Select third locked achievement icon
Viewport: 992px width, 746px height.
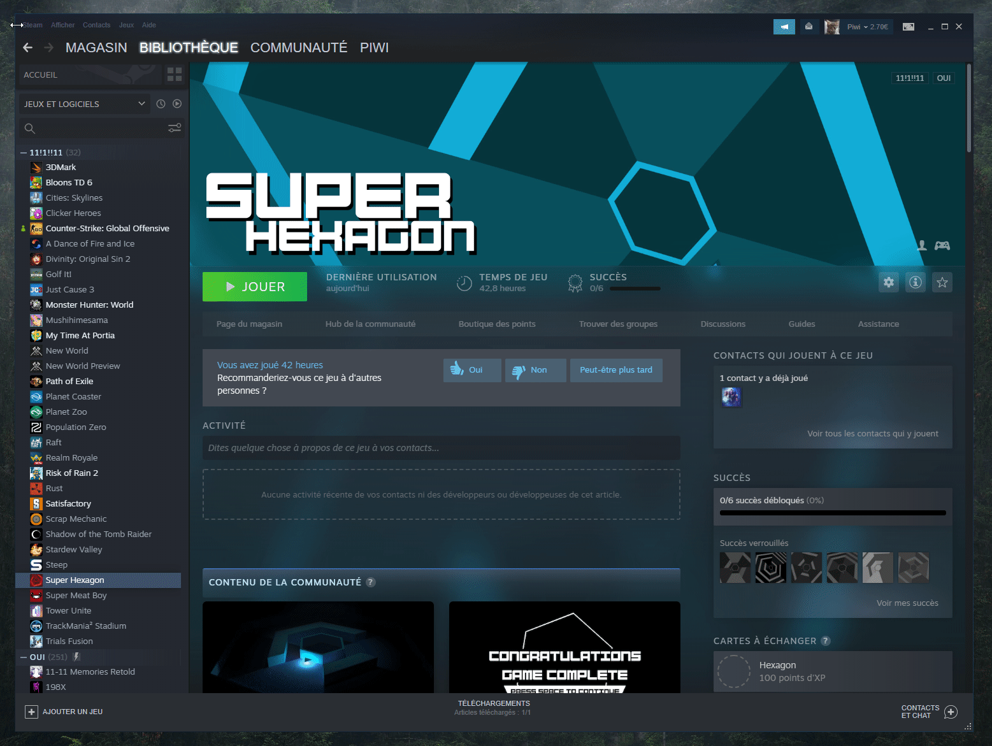click(x=807, y=568)
